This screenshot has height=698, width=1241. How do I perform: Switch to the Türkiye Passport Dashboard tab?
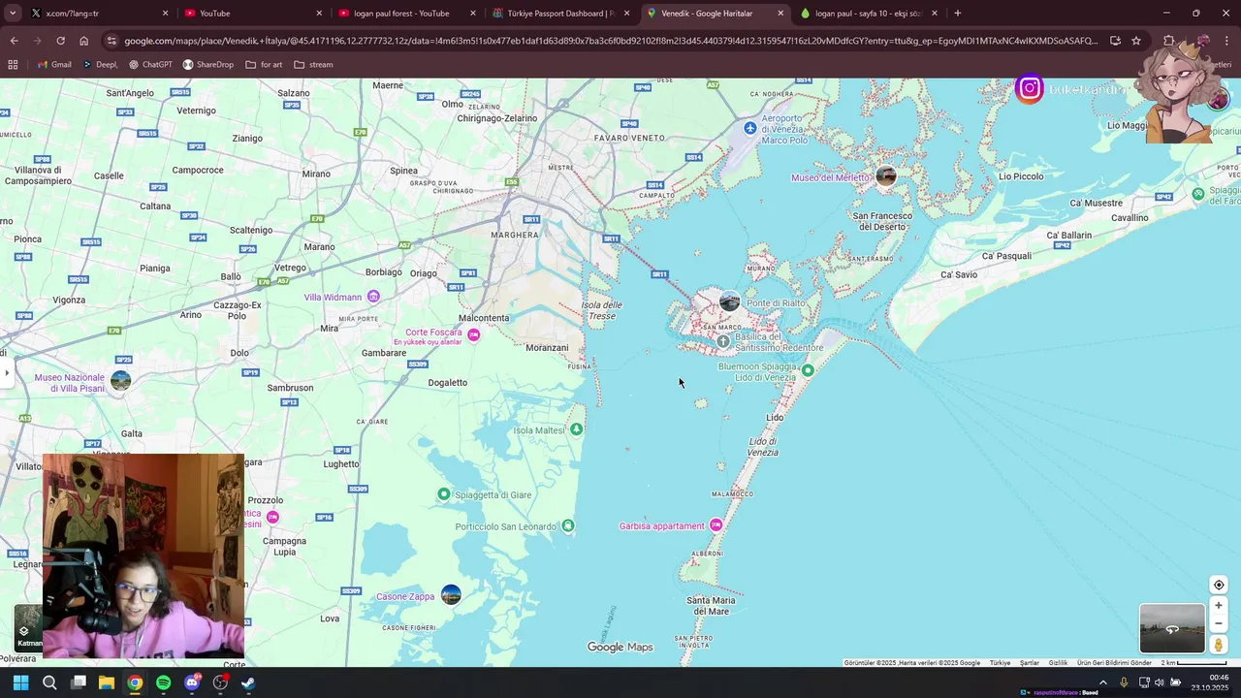[x=560, y=14]
